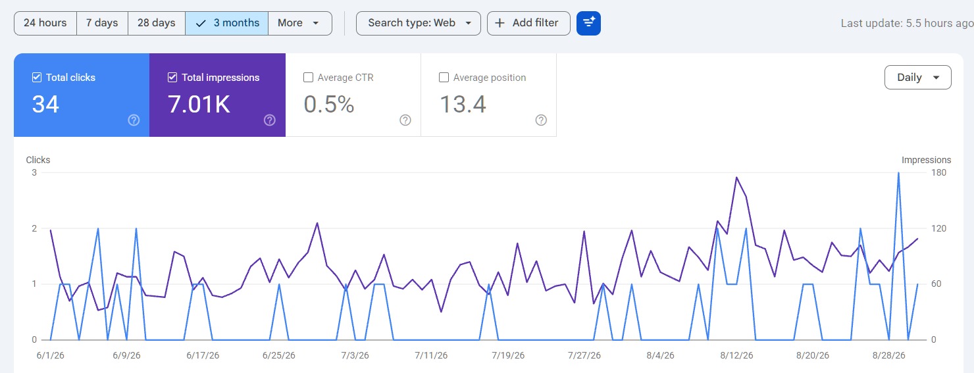Click the 13.4 average position value
Image resolution: width=974 pixels, height=373 pixels.
[463, 105]
